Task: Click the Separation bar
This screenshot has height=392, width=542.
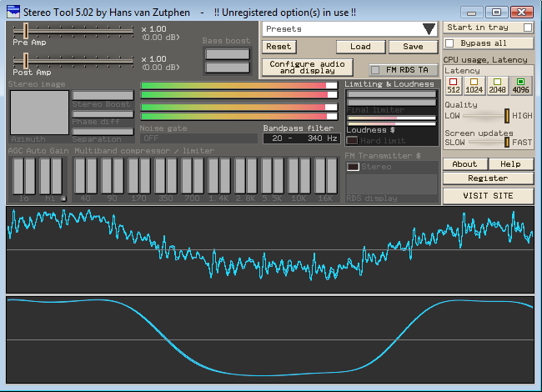Action: (103, 132)
